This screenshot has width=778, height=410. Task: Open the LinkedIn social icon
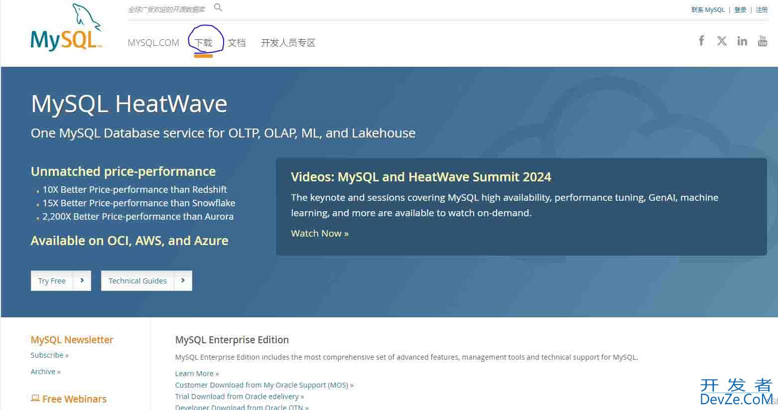point(742,41)
